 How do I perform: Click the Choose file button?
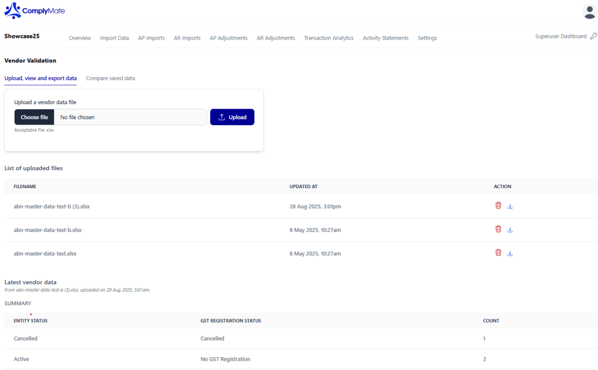tap(34, 117)
